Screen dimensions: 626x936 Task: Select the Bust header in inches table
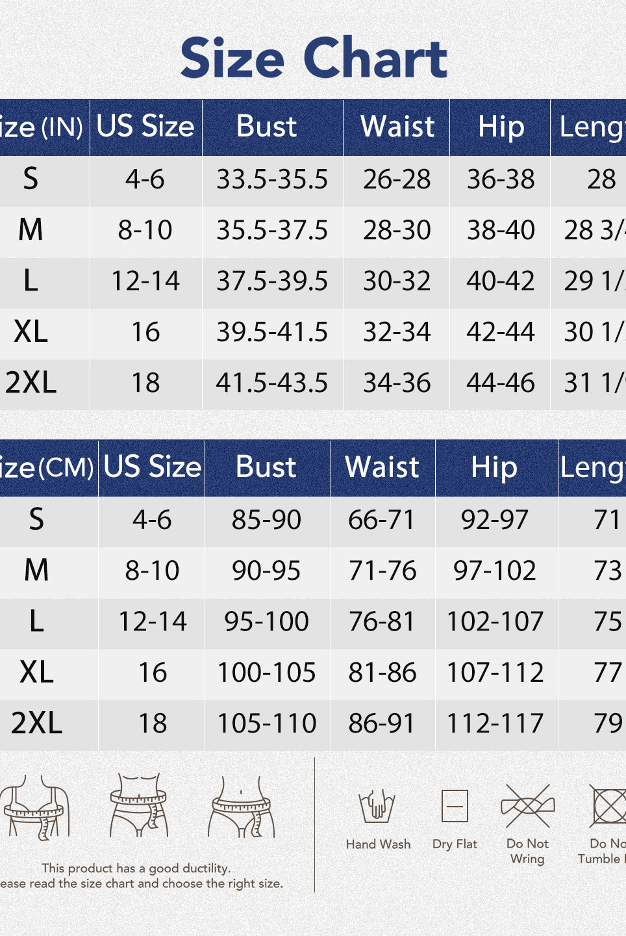coord(266,127)
